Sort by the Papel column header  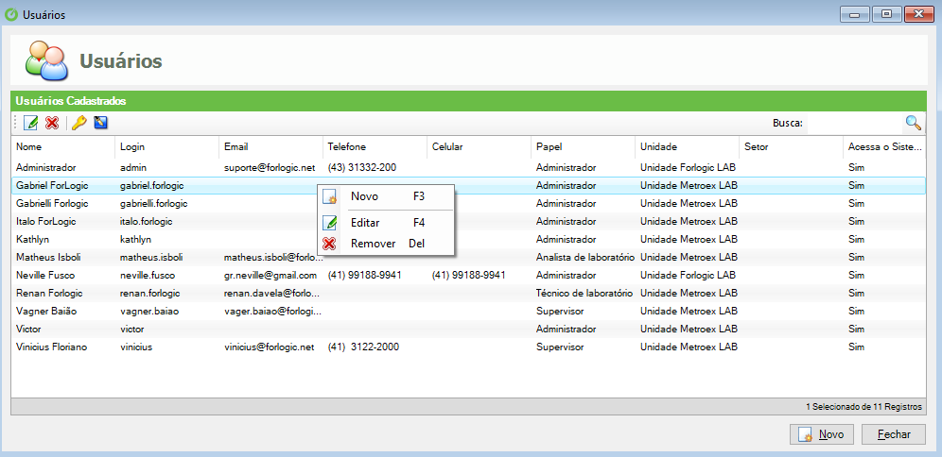(583, 146)
